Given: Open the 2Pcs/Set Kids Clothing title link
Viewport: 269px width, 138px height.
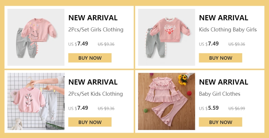Looking at the screenshot, I should pyautogui.click(x=96, y=94).
